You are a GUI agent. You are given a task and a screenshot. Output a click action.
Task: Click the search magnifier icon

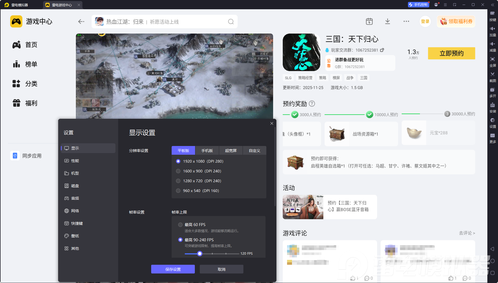pos(231,22)
